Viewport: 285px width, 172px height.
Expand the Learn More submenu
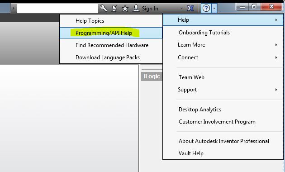[223, 45]
